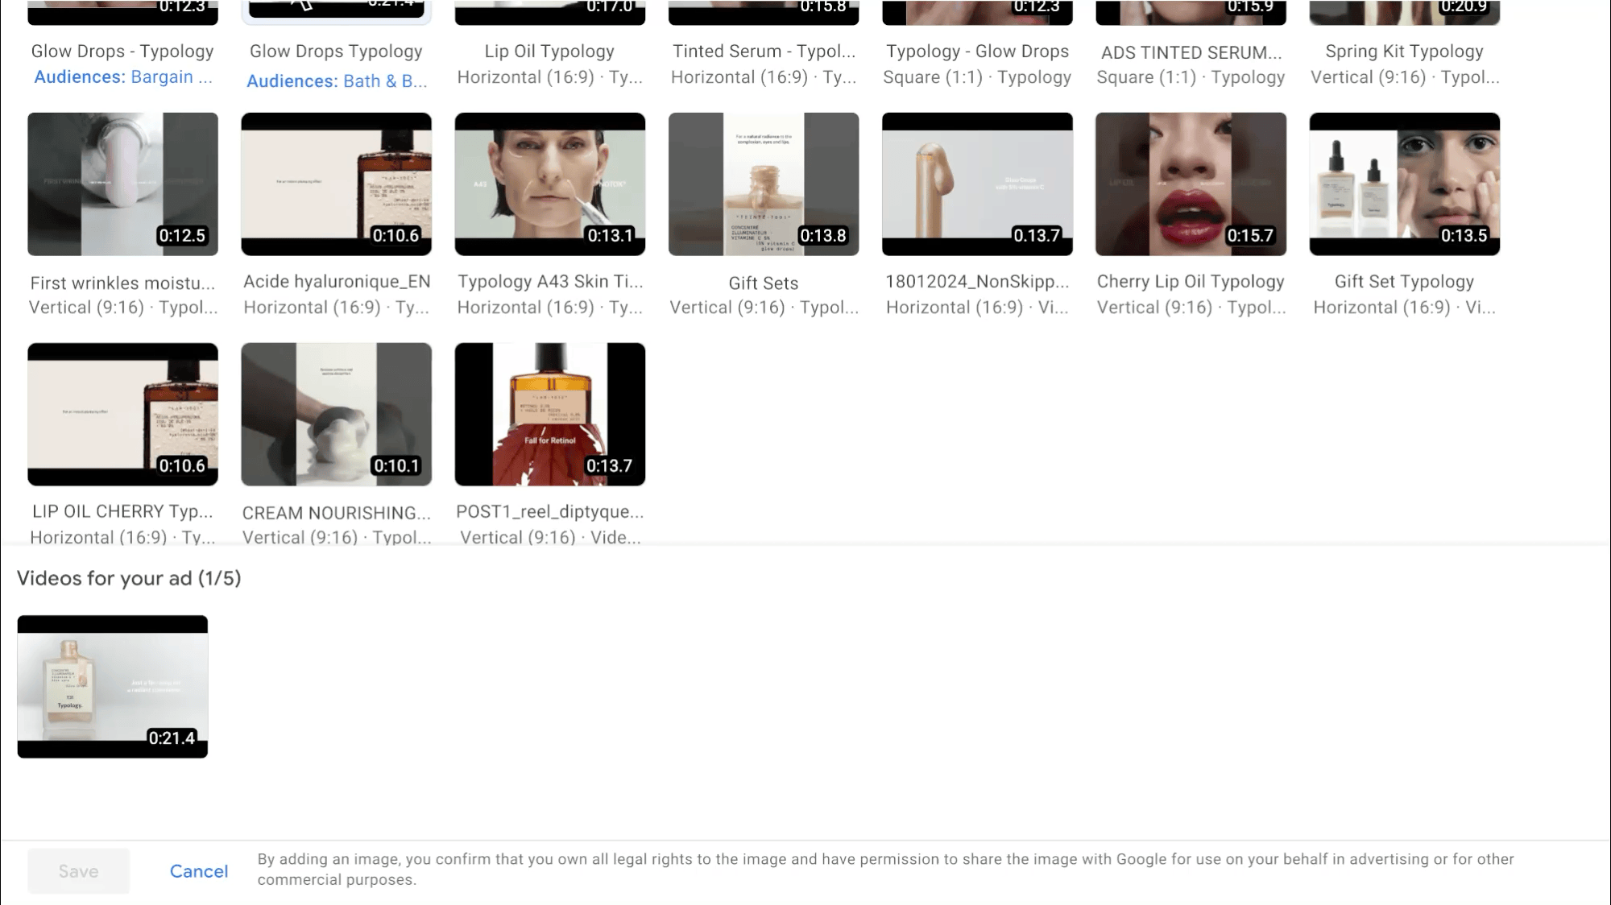This screenshot has width=1611, height=905.
Task: Click the 'Cherry Lip Oil Typology' title text
Action: 1191,282
